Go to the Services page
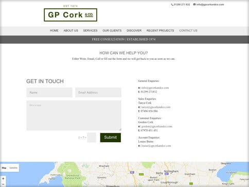Image resolution: width=249 pixels, height=187 pixels. point(91,30)
